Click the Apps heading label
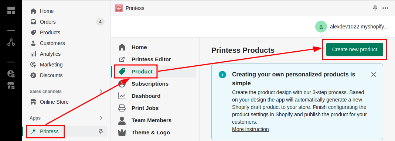Image resolution: width=395 pixels, height=141 pixels. (35, 118)
